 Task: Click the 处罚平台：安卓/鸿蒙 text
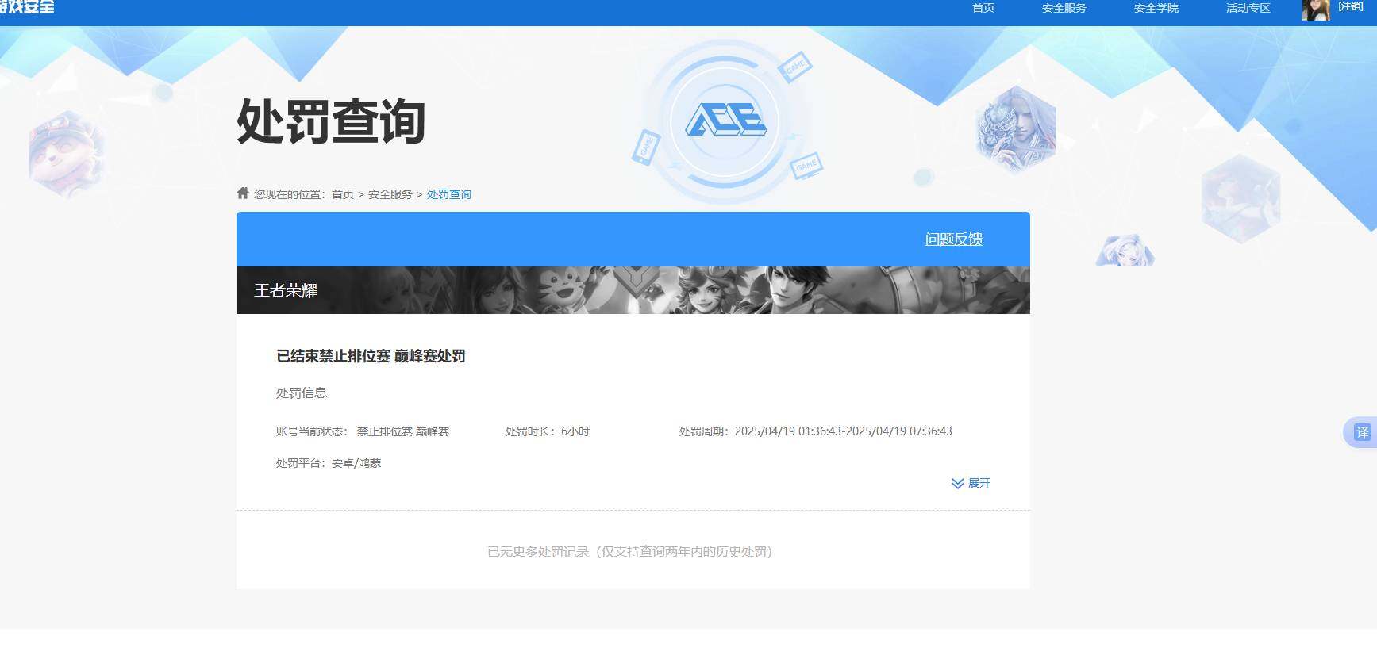click(329, 463)
